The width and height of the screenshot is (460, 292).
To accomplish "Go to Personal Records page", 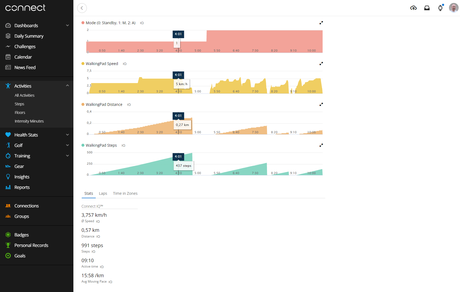I will coord(31,245).
